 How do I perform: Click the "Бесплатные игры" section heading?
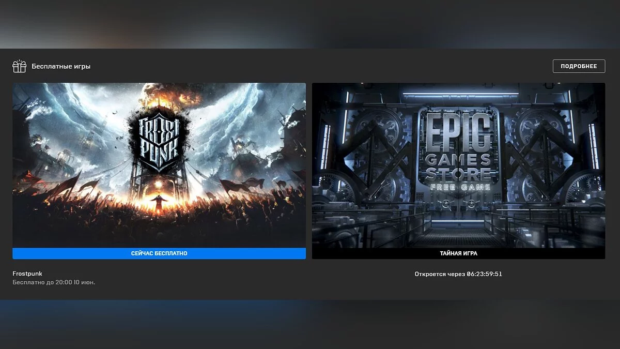pyautogui.click(x=61, y=66)
